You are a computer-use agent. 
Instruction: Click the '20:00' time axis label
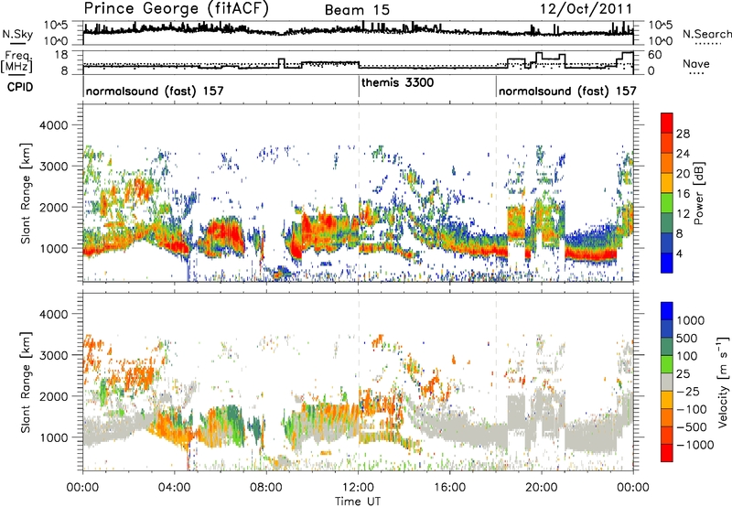[x=542, y=488]
